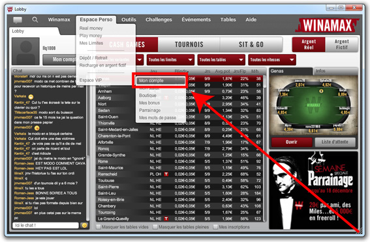
Task: Select the Alfortville table row
Action: click(x=179, y=142)
